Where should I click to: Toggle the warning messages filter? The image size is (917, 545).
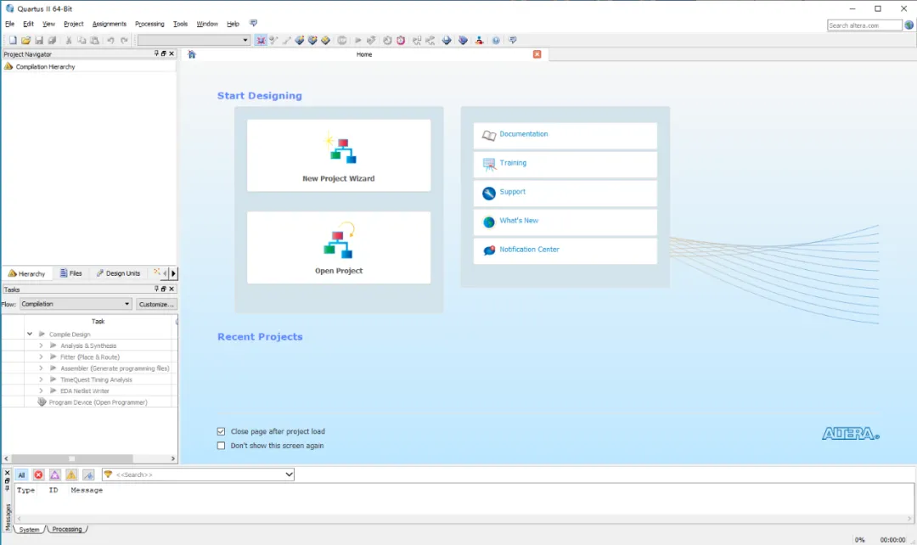click(x=71, y=475)
